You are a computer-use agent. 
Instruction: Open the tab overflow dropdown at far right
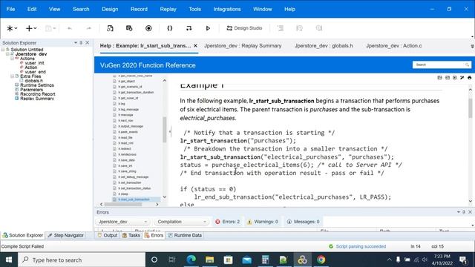(472, 46)
